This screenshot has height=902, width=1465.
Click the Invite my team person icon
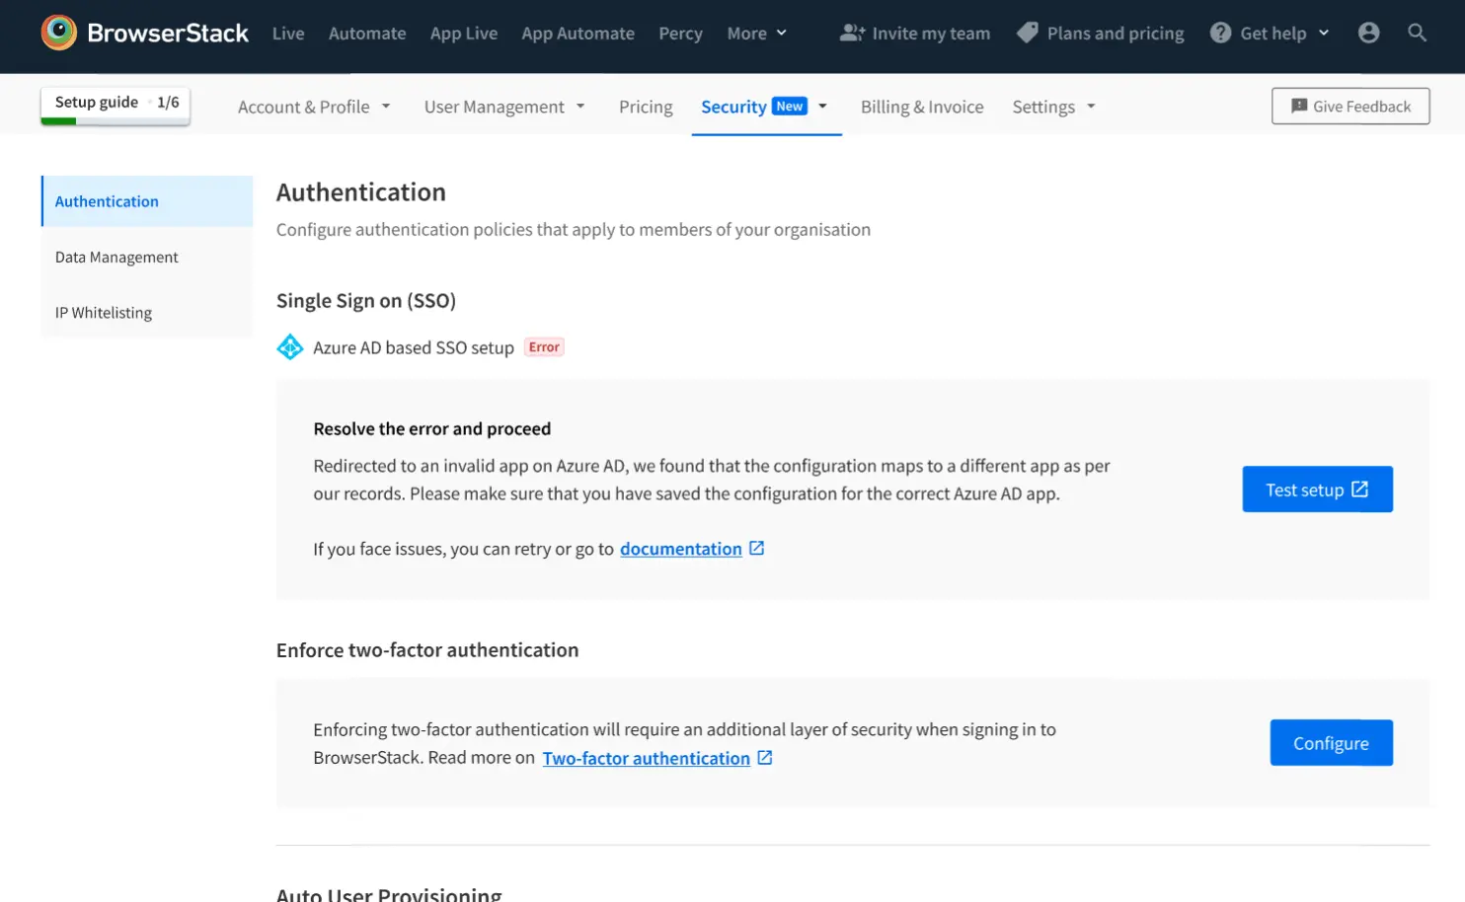tap(851, 33)
